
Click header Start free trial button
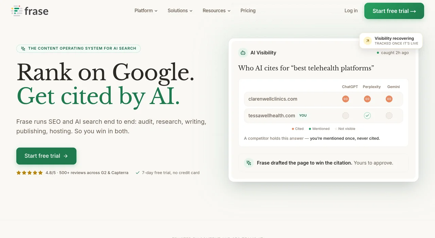click(x=394, y=11)
